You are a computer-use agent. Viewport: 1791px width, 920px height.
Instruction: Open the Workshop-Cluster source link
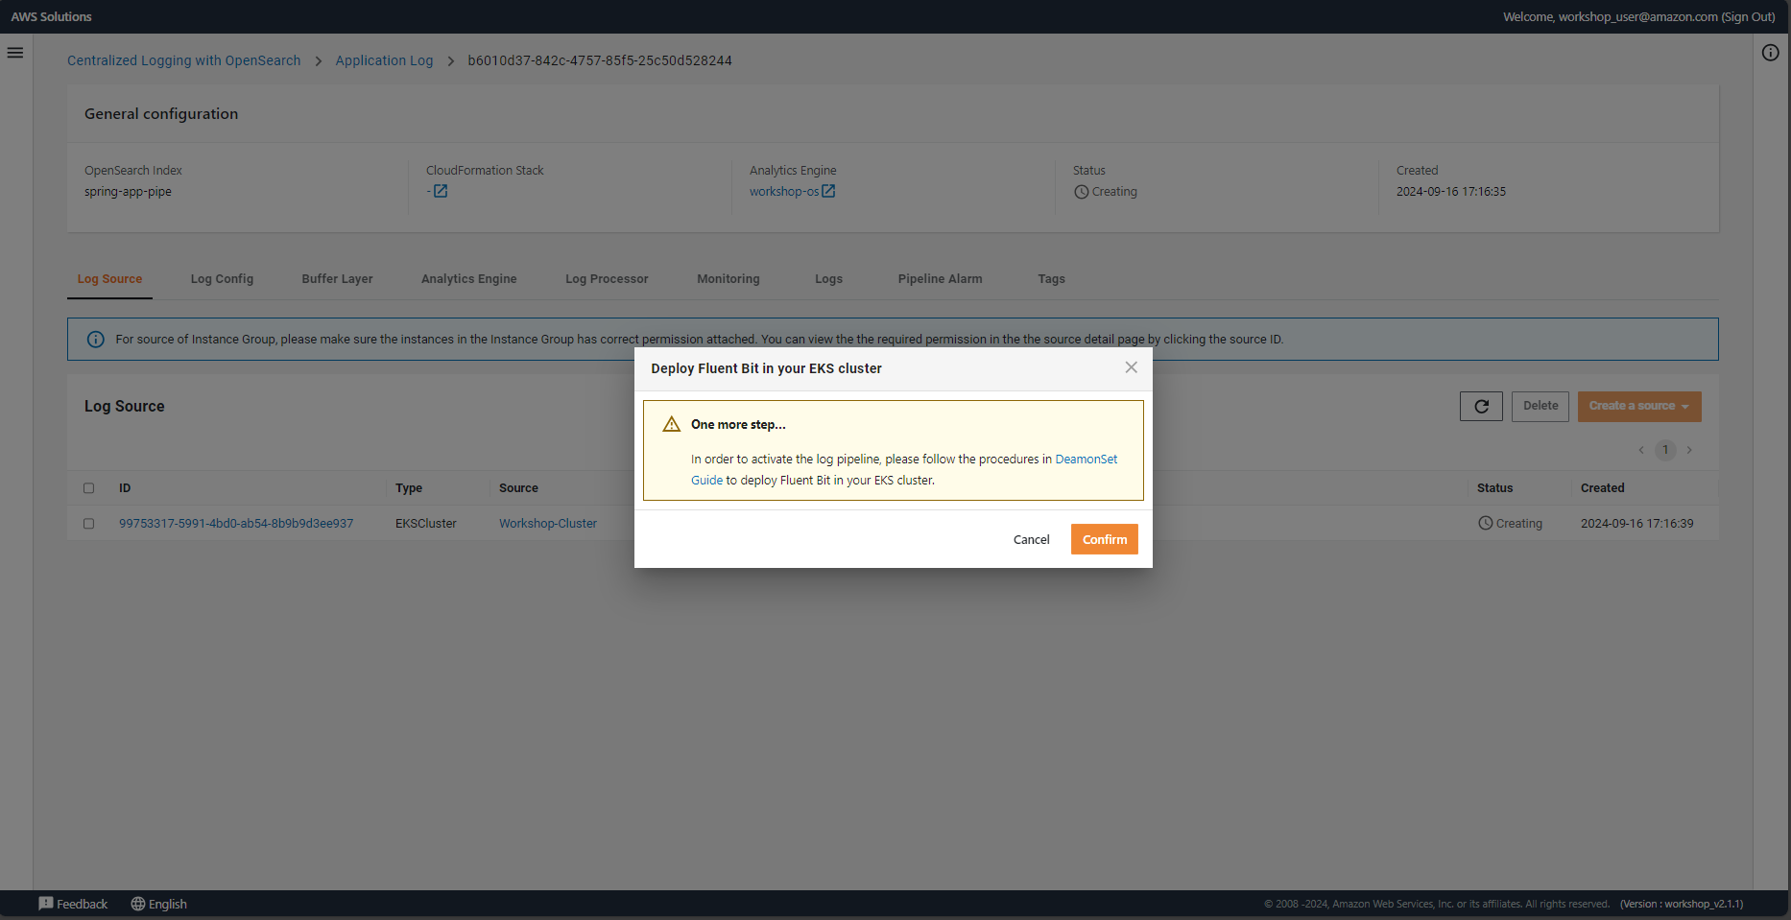pos(548,524)
